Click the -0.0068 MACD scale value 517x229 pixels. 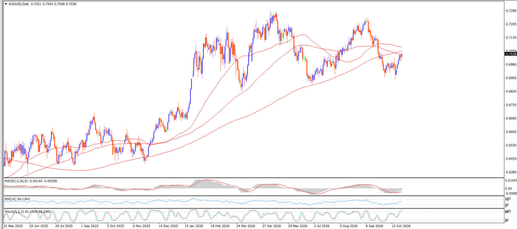[511, 193]
